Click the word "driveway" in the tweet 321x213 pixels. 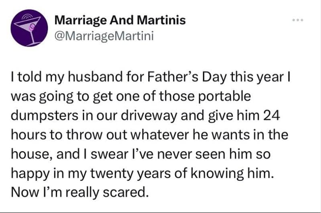click(144, 116)
